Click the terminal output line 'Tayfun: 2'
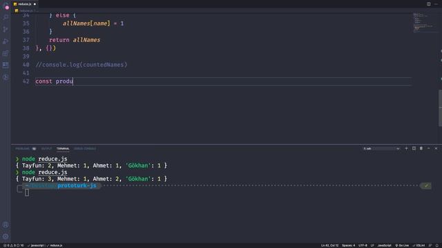This screenshot has height=248, width=442. 92,165
